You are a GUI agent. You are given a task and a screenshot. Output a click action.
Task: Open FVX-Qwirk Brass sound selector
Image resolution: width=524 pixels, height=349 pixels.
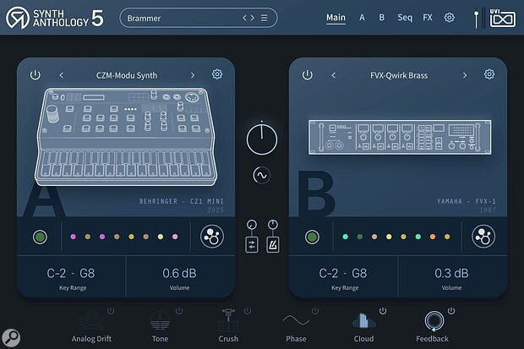(399, 75)
